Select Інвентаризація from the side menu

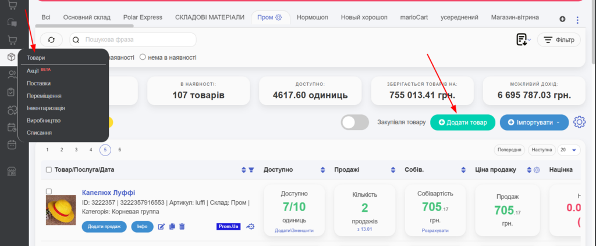coord(45,108)
